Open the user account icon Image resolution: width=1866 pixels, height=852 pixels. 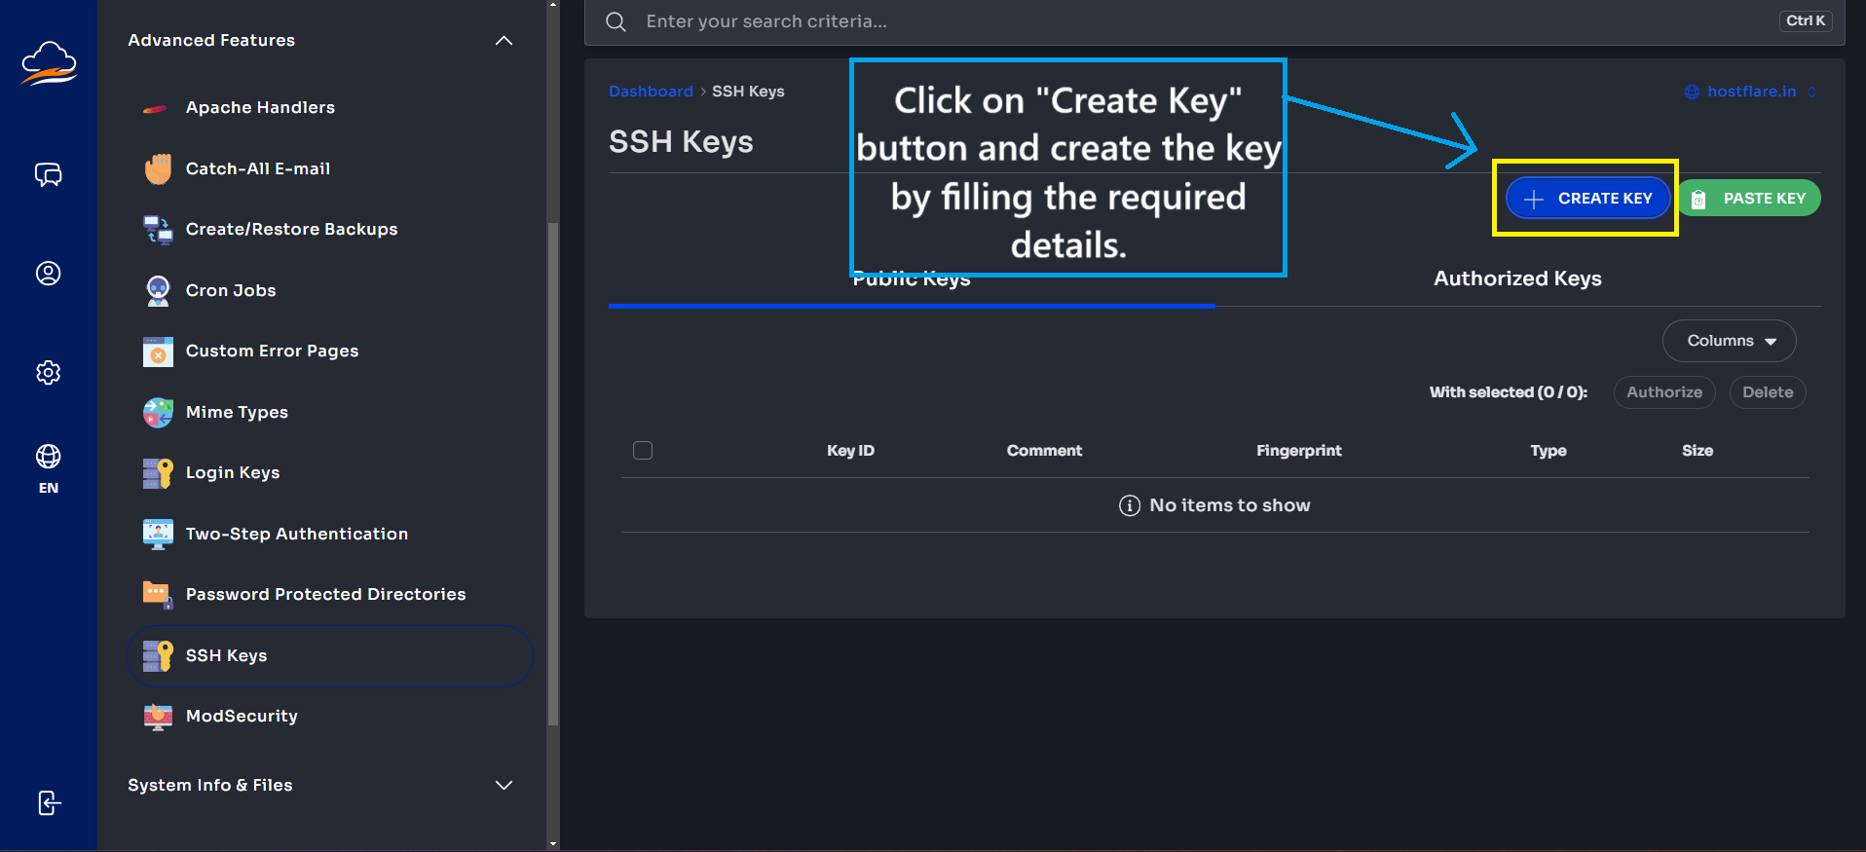pos(49,274)
